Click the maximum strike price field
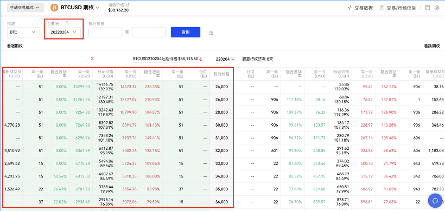 point(149,32)
